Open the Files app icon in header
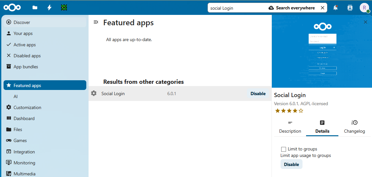 (35, 7)
